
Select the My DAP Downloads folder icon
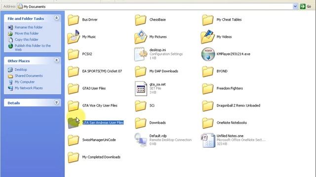140,71
